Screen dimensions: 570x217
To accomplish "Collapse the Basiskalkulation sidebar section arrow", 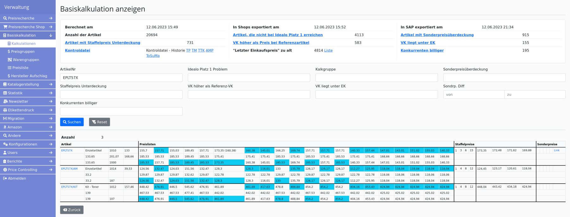I will tap(51, 35).
